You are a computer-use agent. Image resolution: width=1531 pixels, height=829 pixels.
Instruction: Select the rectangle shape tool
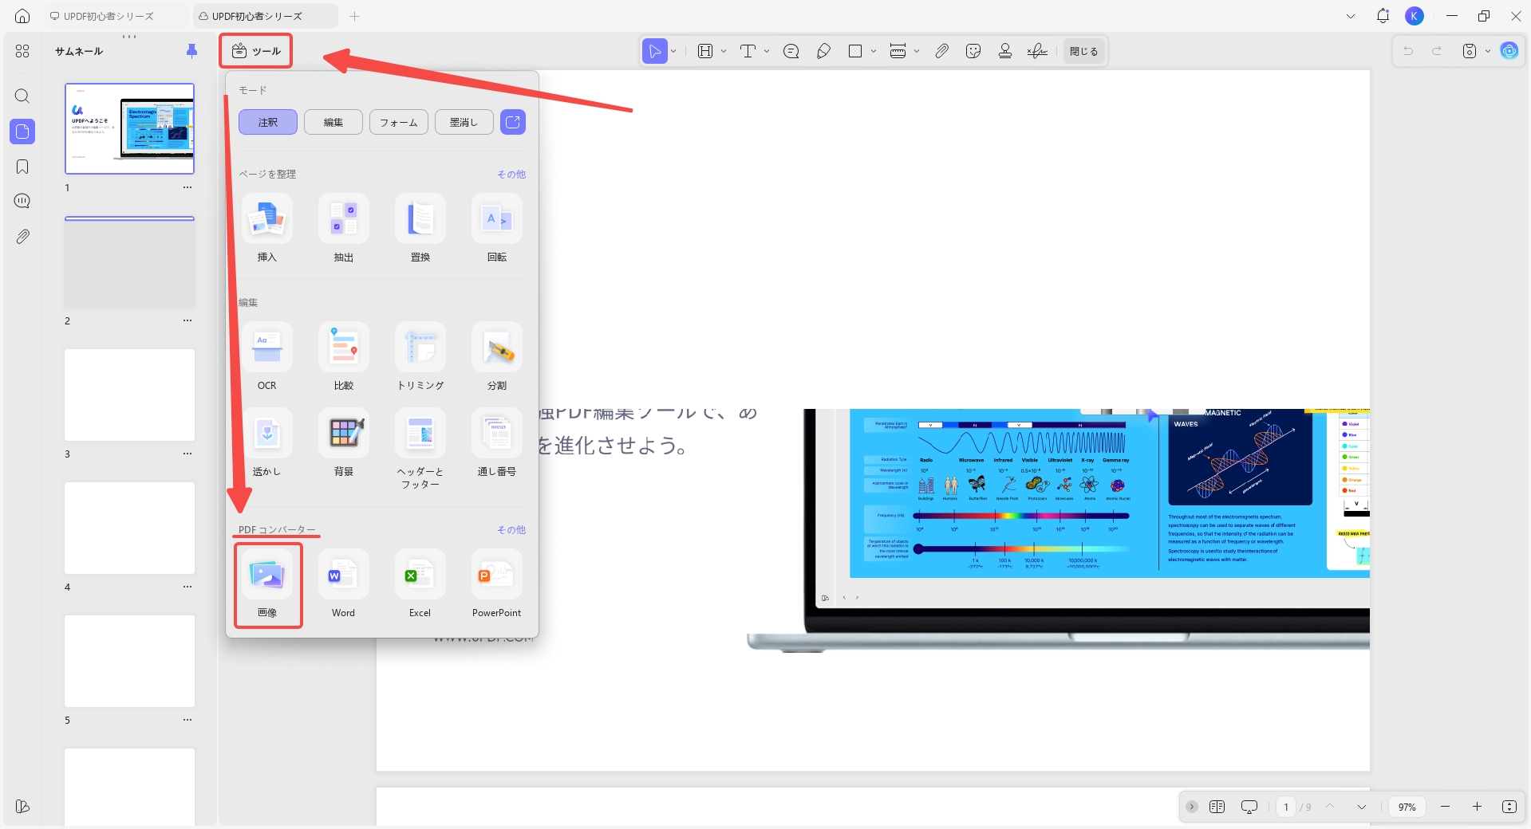point(855,51)
